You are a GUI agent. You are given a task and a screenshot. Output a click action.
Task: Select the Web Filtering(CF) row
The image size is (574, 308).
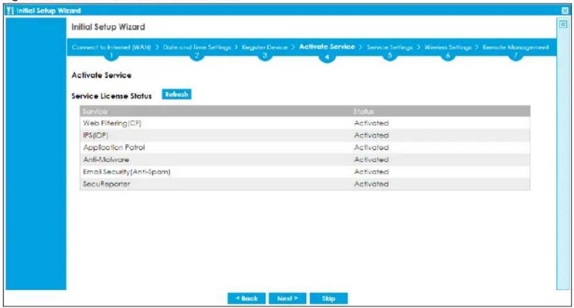pos(305,123)
